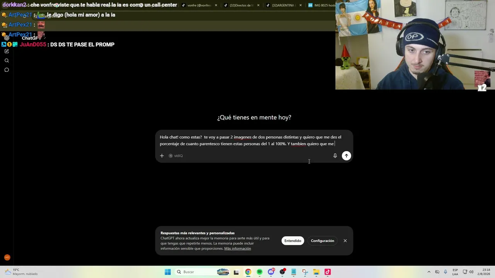Click the heading "¿Qué tienes en mente hoy?"

click(x=254, y=117)
